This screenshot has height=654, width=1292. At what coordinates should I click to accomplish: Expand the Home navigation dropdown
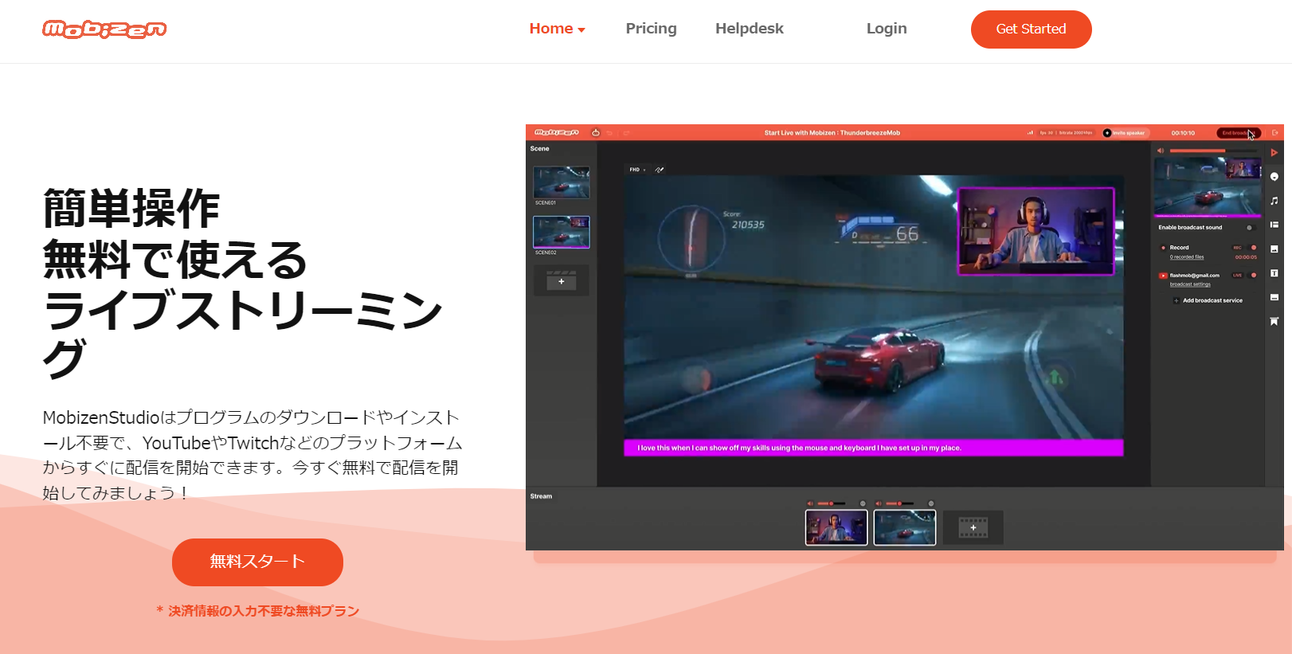coord(558,29)
